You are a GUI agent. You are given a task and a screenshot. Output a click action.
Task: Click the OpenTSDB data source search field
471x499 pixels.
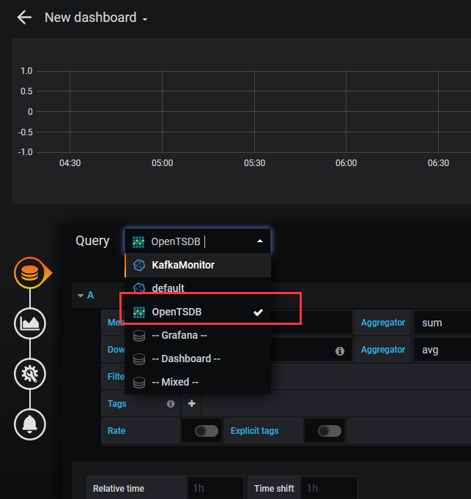pyautogui.click(x=198, y=241)
